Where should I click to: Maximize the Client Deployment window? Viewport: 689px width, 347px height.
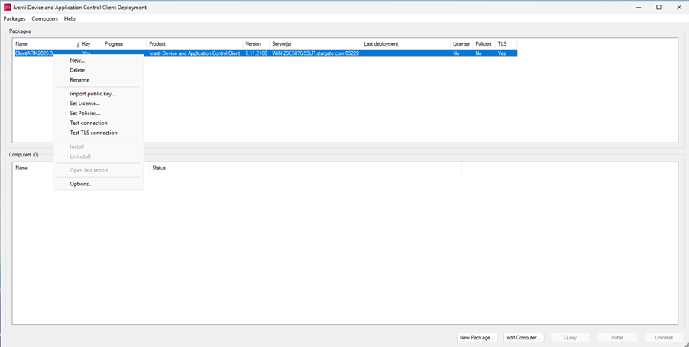(x=658, y=7)
